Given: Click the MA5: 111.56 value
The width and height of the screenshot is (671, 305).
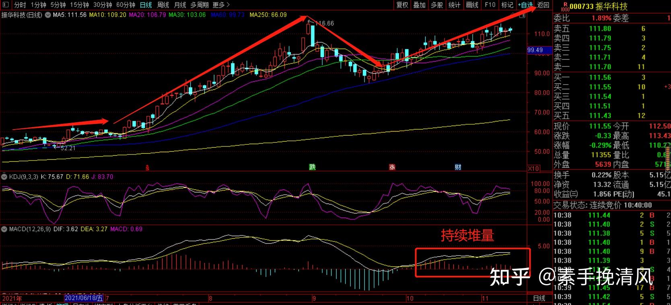Looking at the screenshot, I should [70, 15].
